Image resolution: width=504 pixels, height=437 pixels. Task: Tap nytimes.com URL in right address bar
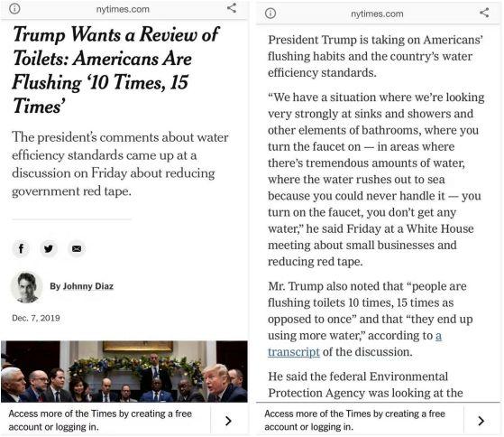pos(377,14)
